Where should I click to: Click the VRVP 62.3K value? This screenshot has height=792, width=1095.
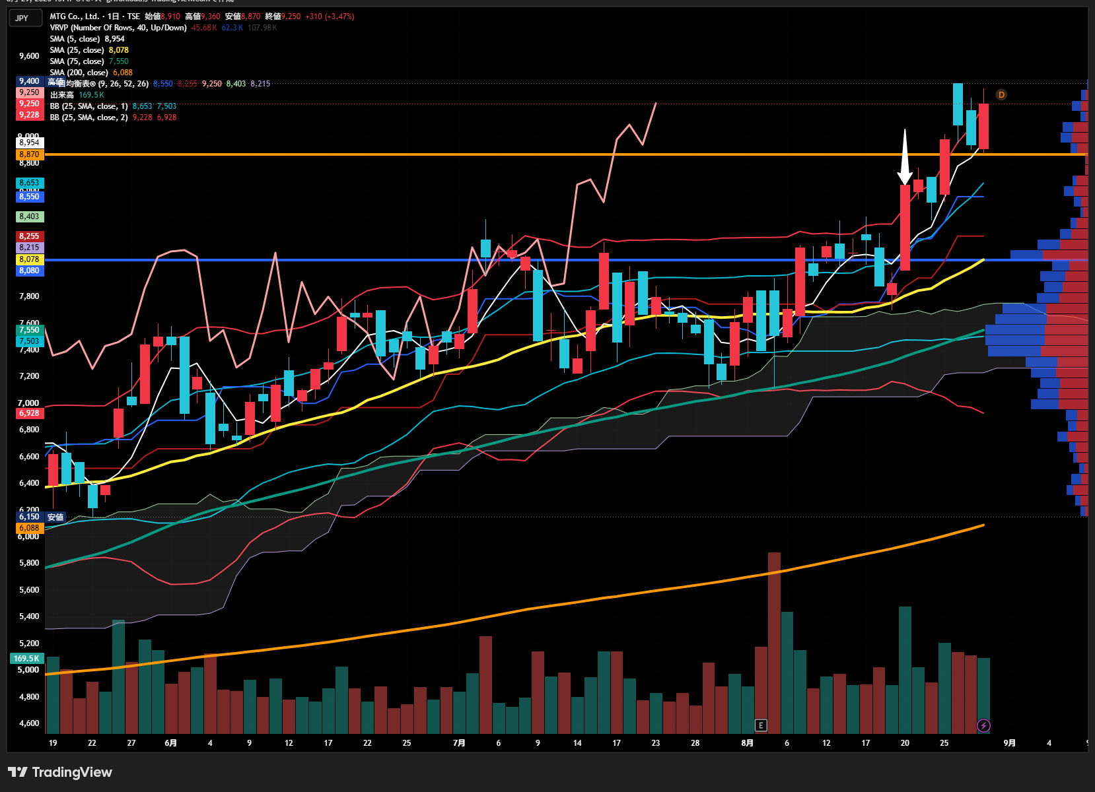pyautogui.click(x=232, y=28)
